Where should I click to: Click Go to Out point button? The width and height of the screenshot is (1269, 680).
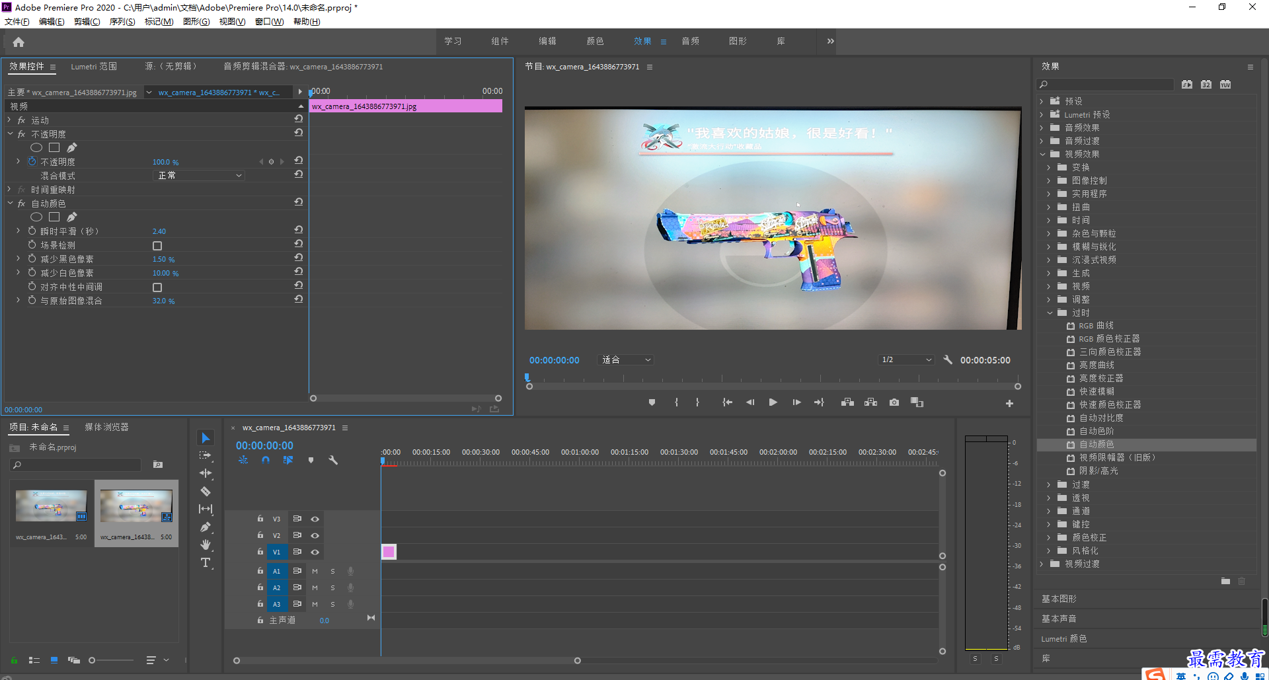pyautogui.click(x=820, y=402)
